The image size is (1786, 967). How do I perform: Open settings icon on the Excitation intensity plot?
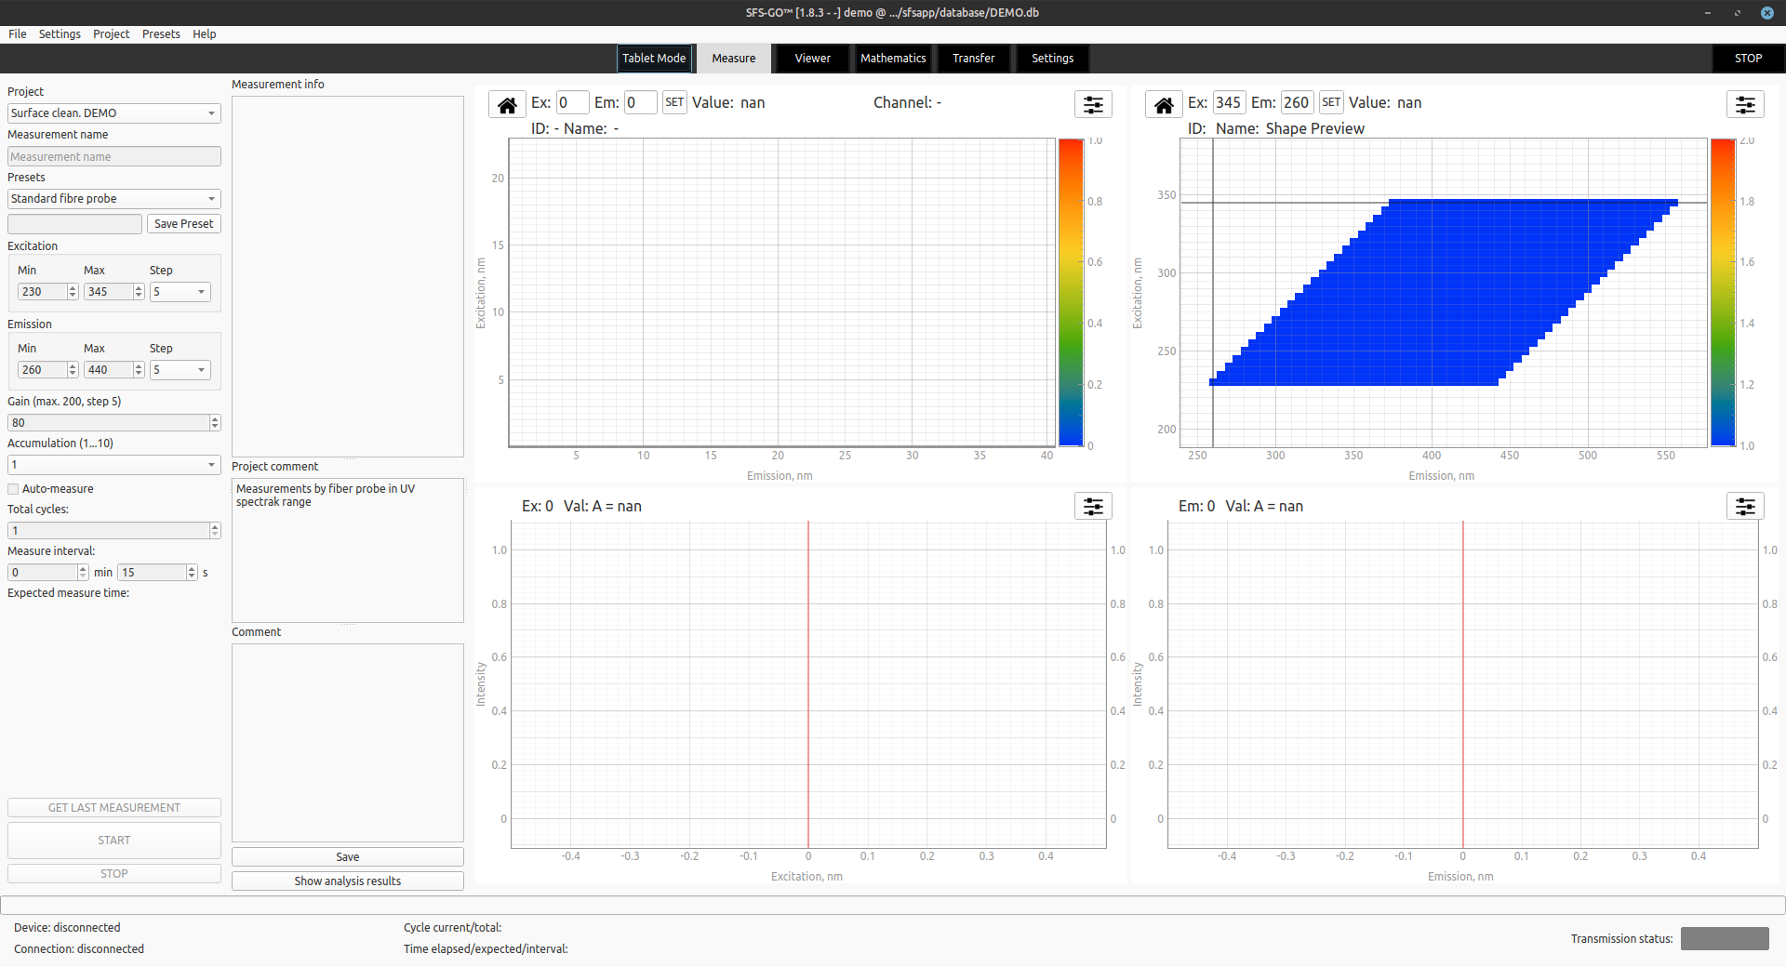pyautogui.click(x=1092, y=506)
